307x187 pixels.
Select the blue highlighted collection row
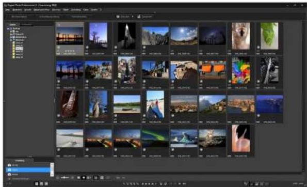[x=28, y=170]
